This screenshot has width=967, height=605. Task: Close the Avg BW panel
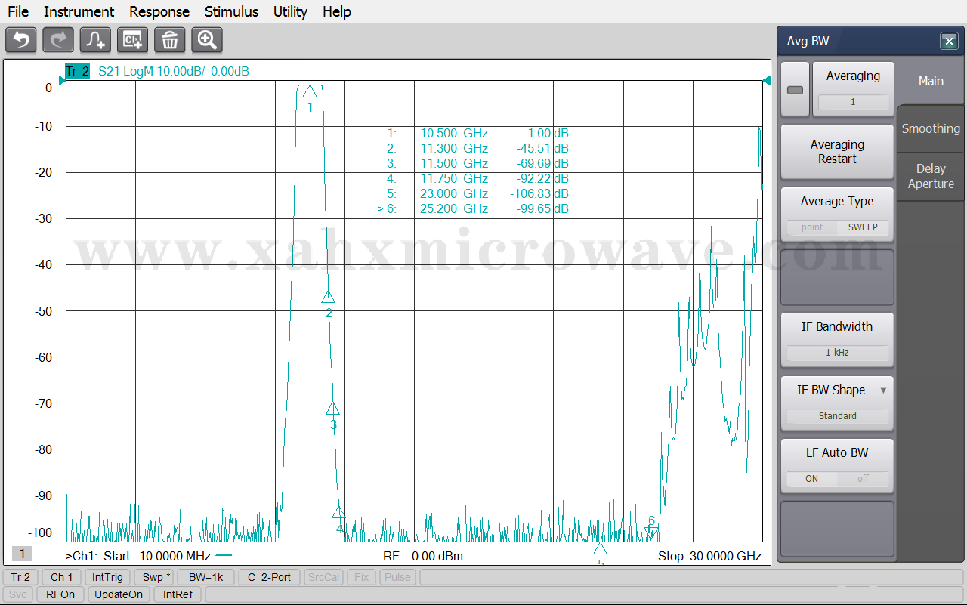[949, 42]
